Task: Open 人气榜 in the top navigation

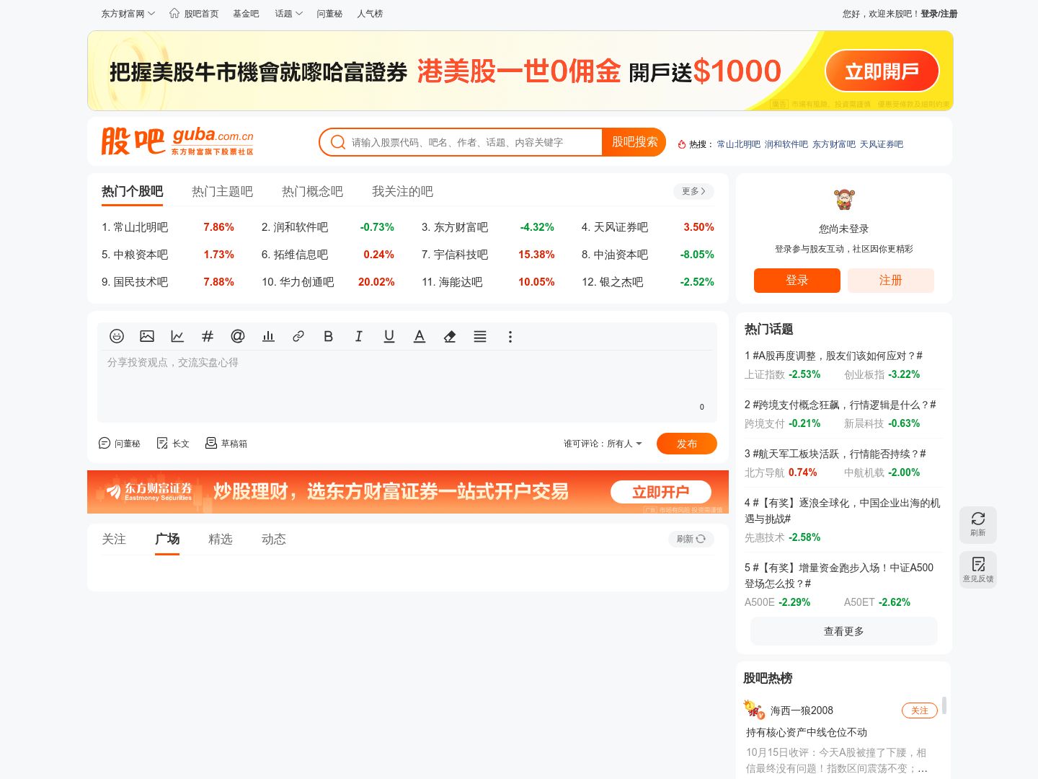Action: [x=370, y=14]
